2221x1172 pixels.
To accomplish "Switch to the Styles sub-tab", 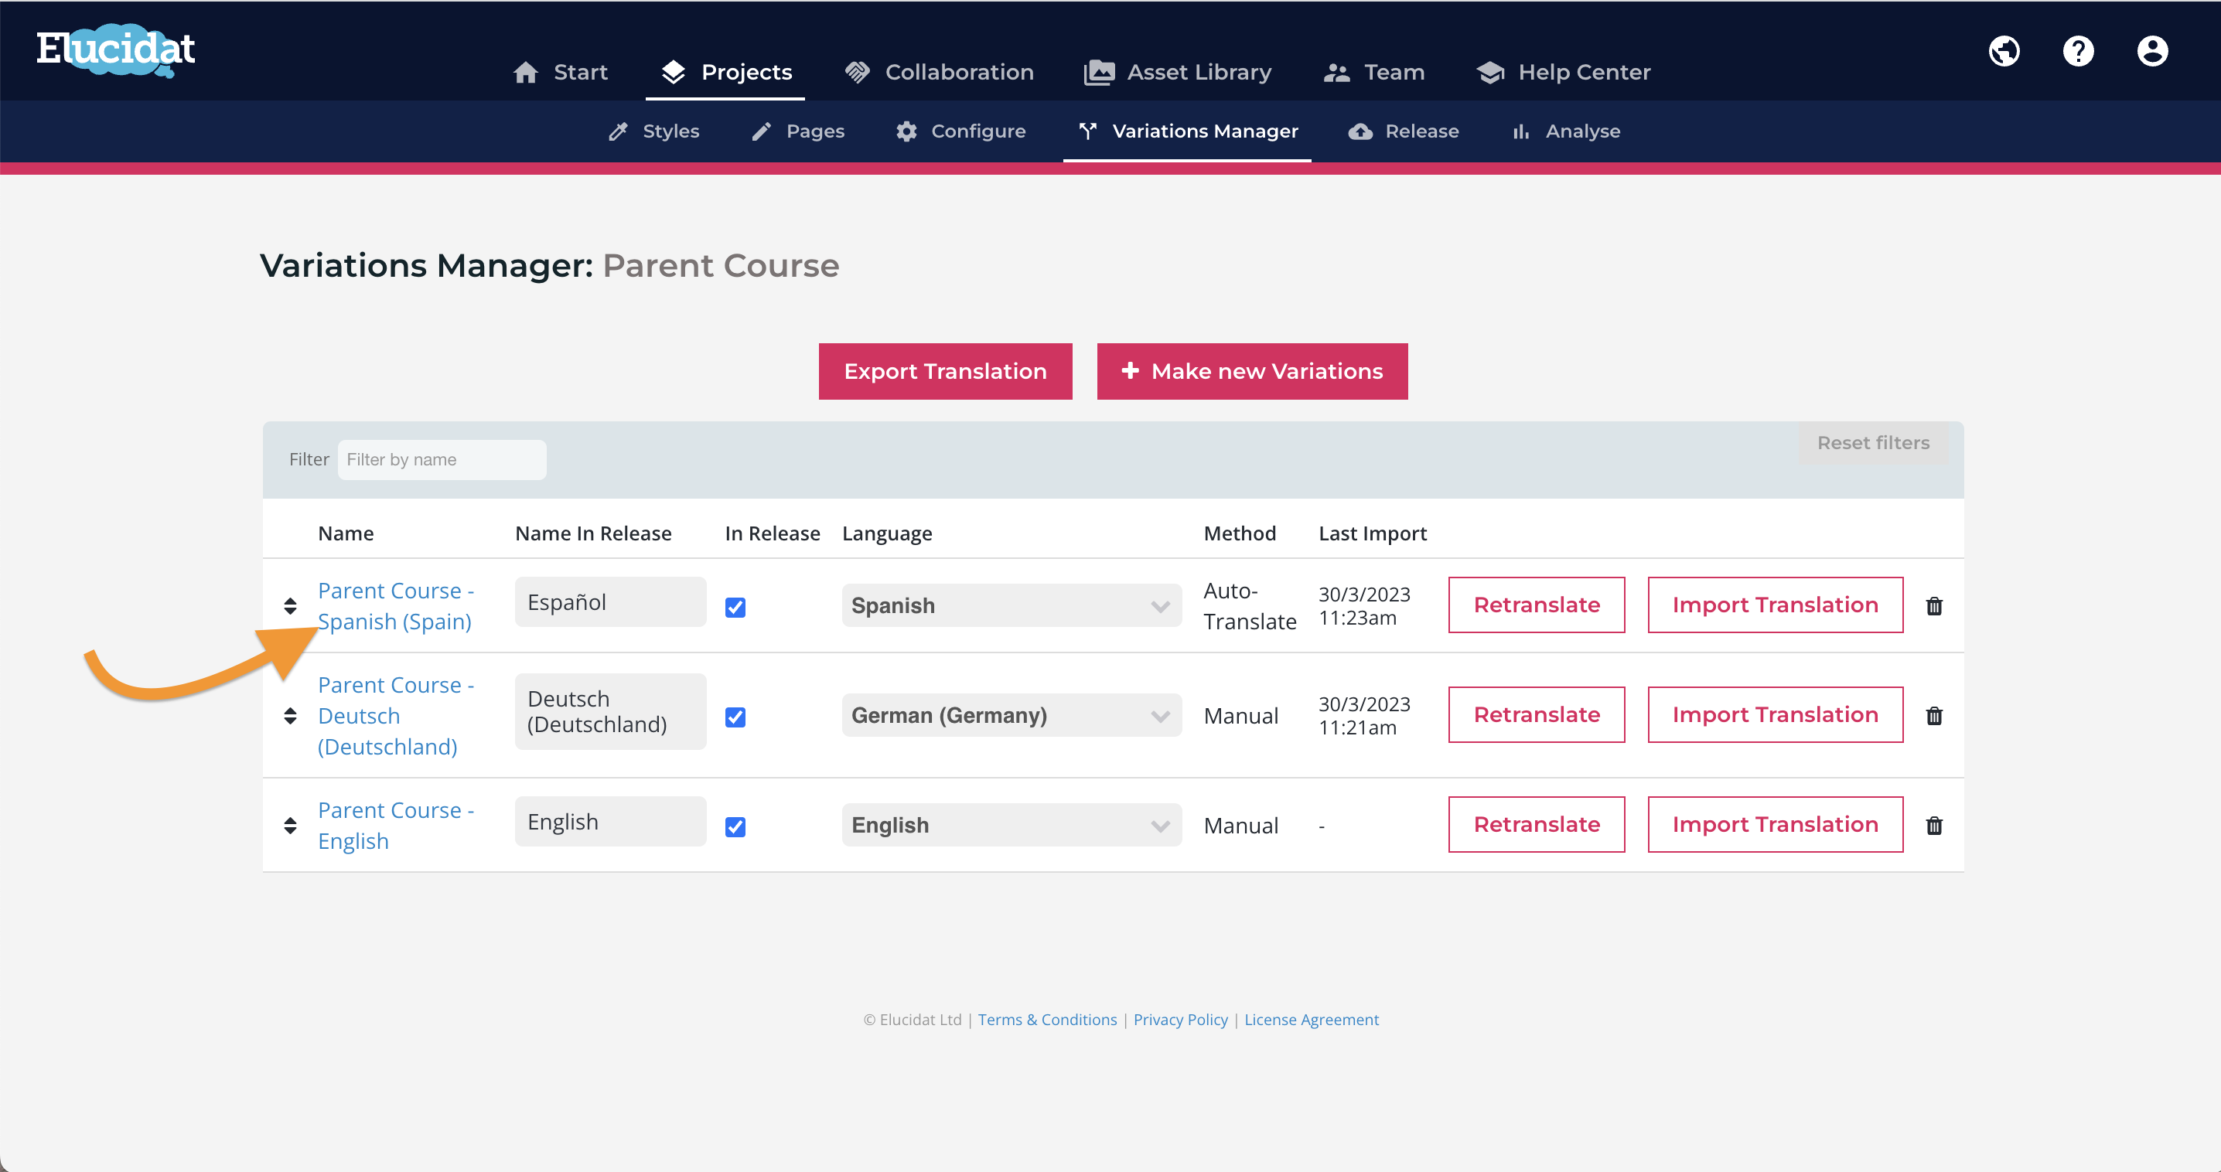I will (x=653, y=132).
